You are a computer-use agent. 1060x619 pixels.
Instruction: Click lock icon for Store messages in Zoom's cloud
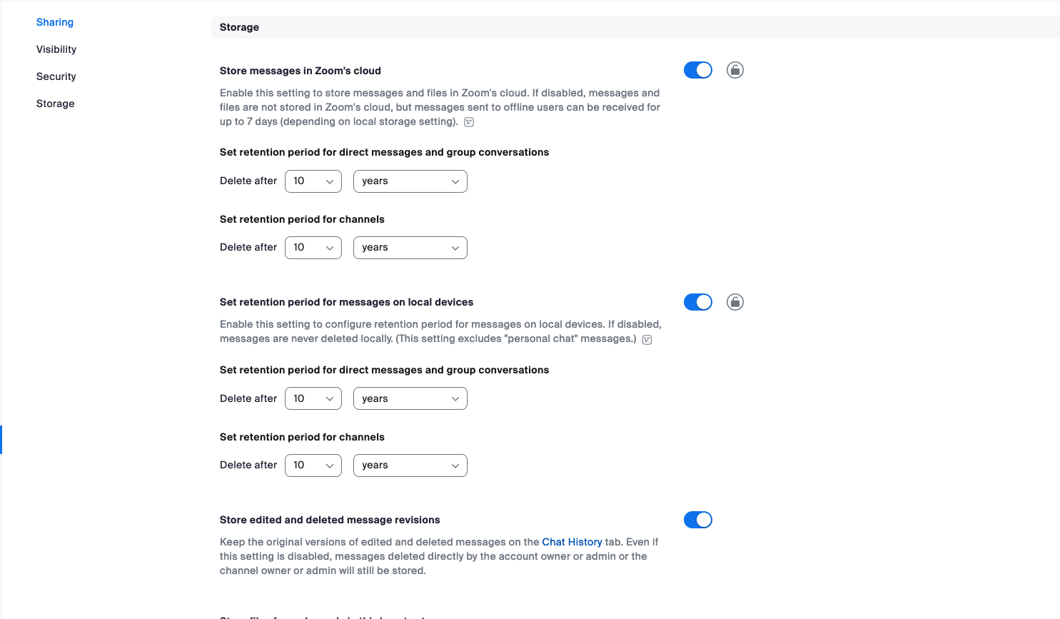point(735,70)
